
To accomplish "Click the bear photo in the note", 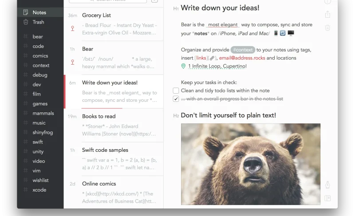I will pyautogui.click(x=250, y=164).
